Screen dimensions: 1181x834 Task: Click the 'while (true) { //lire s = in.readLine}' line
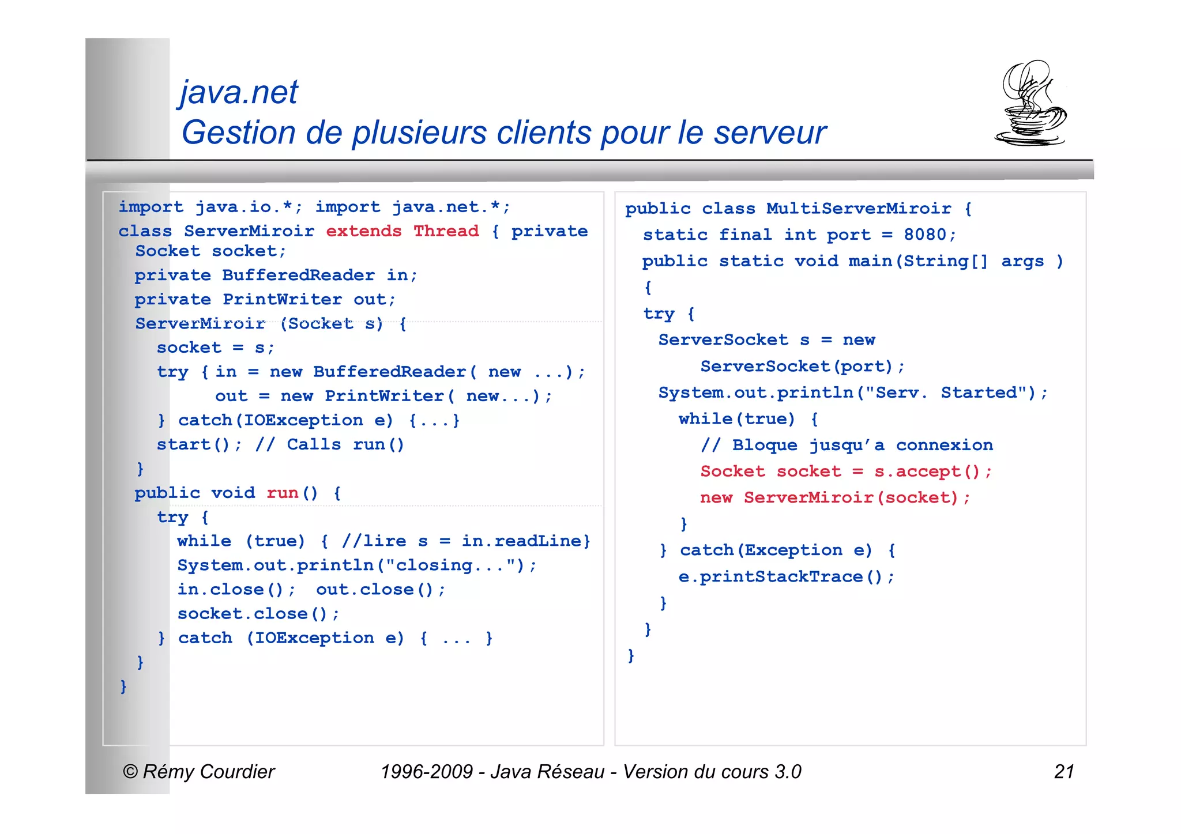383,541
